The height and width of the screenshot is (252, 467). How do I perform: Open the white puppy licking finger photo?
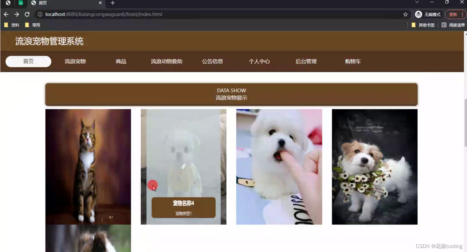coord(279,167)
